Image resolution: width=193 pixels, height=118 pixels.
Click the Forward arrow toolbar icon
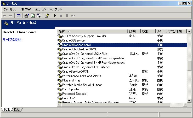[x=10, y=16]
